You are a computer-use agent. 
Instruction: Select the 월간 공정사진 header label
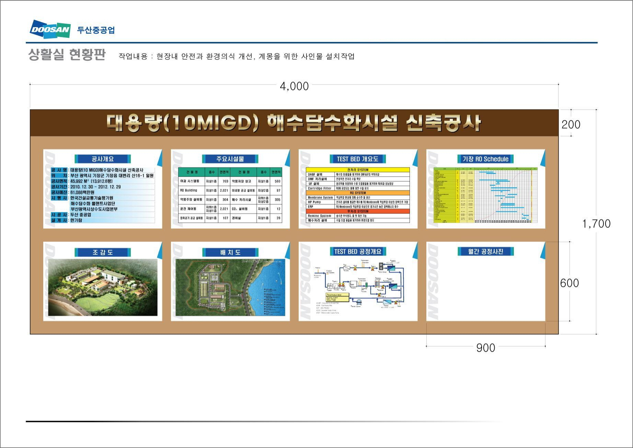click(x=485, y=251)
